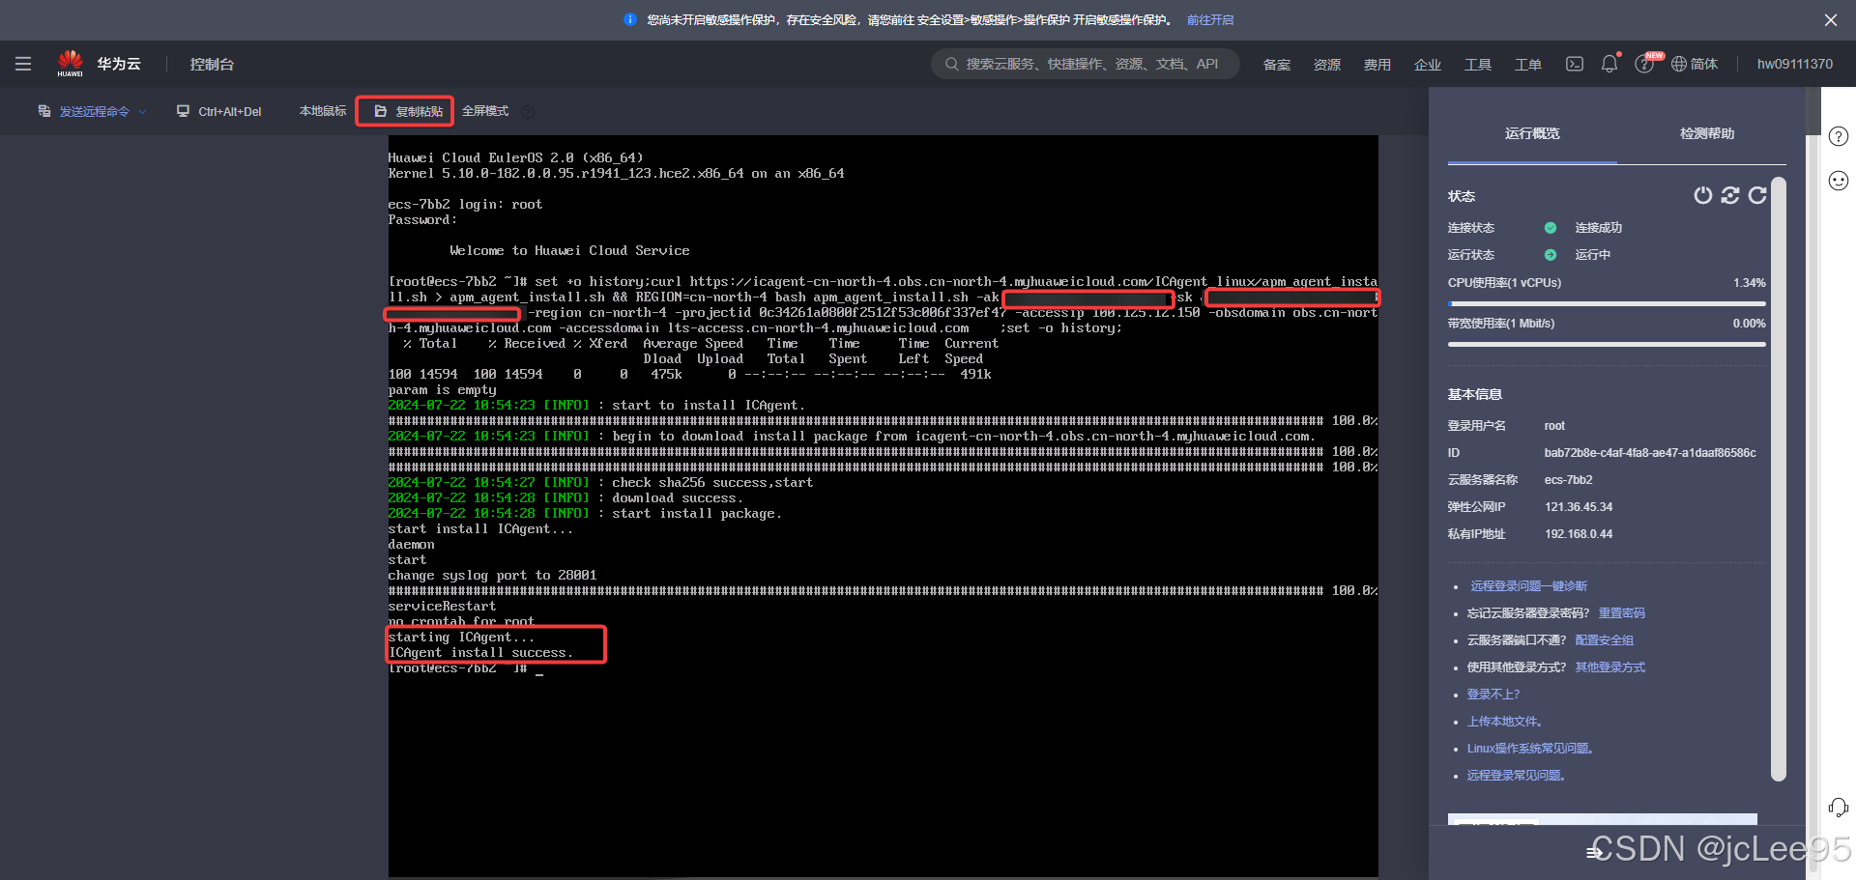Open the help center icon marked NEW
The image size is (1856, 880).
[1644, 64]
